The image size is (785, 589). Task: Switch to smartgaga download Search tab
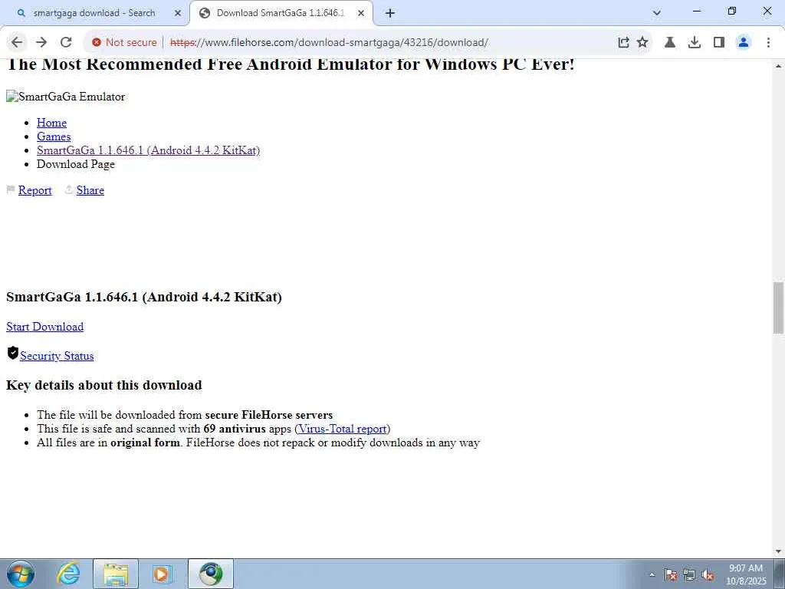coord(94,13)
